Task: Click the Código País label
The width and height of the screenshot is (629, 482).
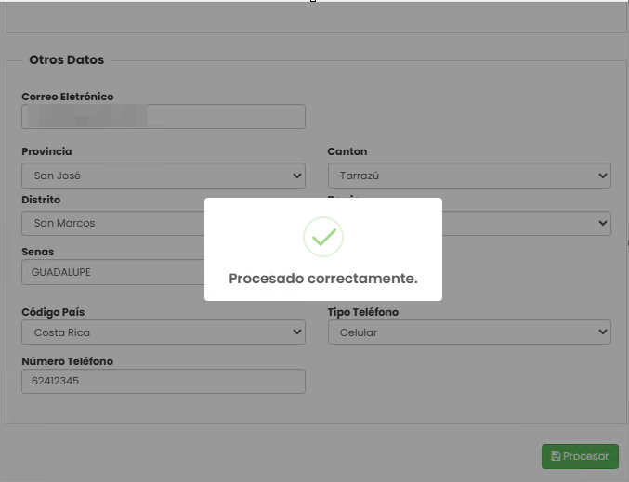Action: click(x=58, y=312)
